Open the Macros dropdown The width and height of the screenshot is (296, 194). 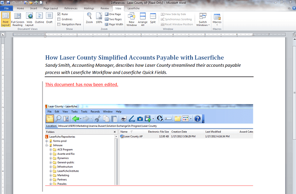point(217,19)
